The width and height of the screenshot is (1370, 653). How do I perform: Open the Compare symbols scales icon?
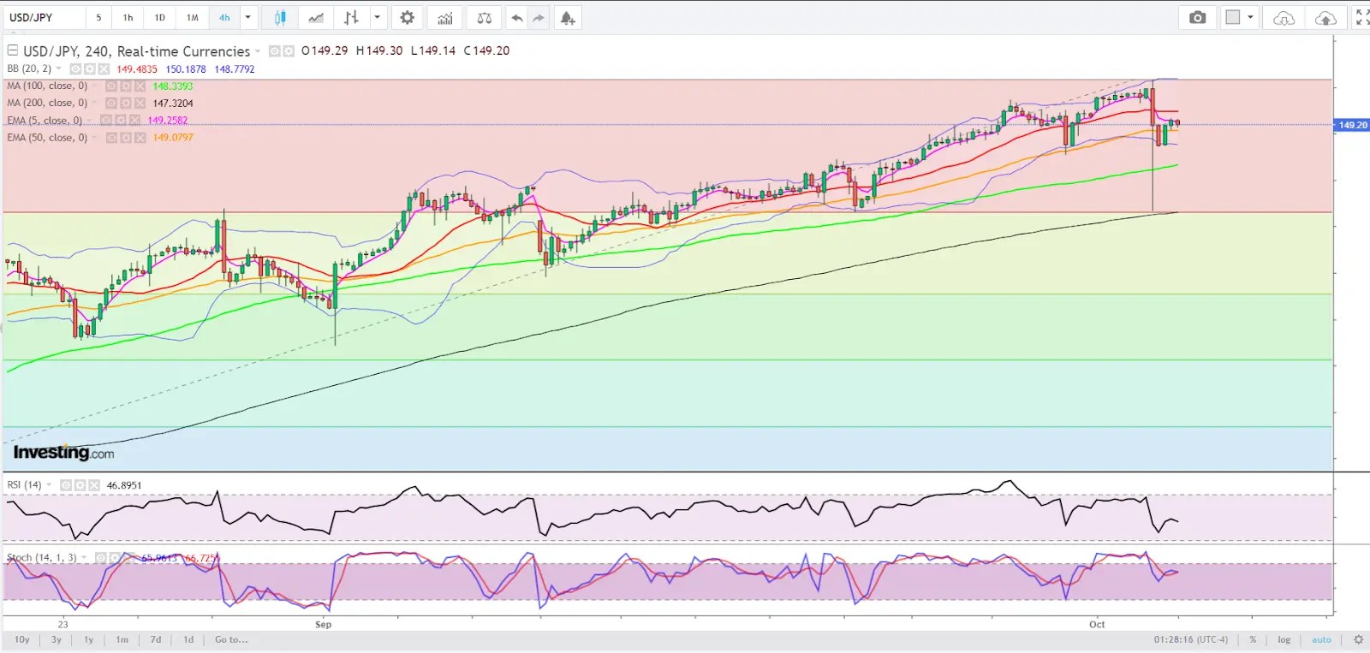click(x=484, y=18)
